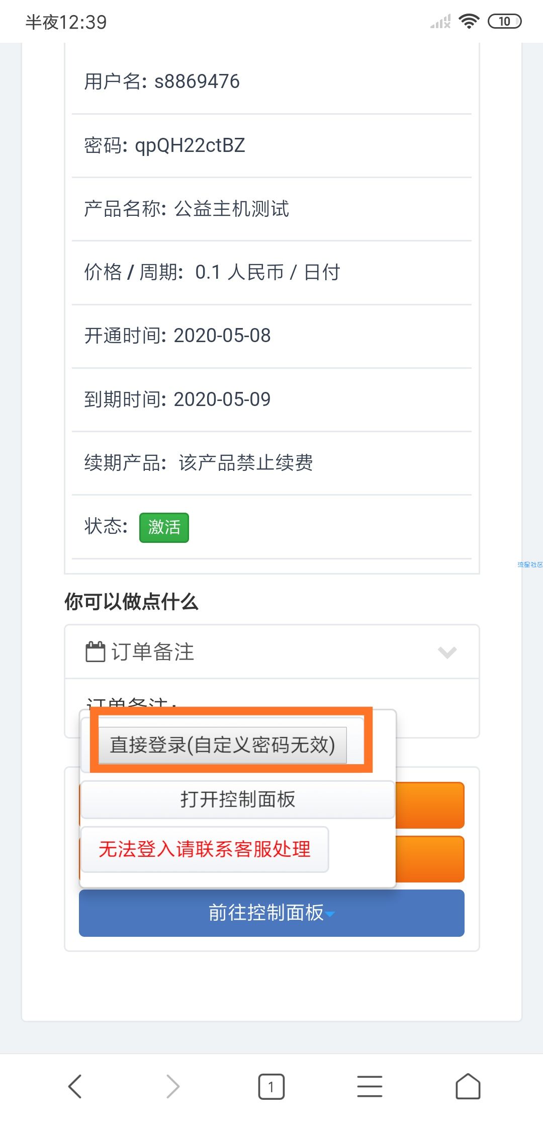The image size is (543, 1129).
Task: Select 直接登录(自定义密码无效) option
Action: click(x=223, y=745)
